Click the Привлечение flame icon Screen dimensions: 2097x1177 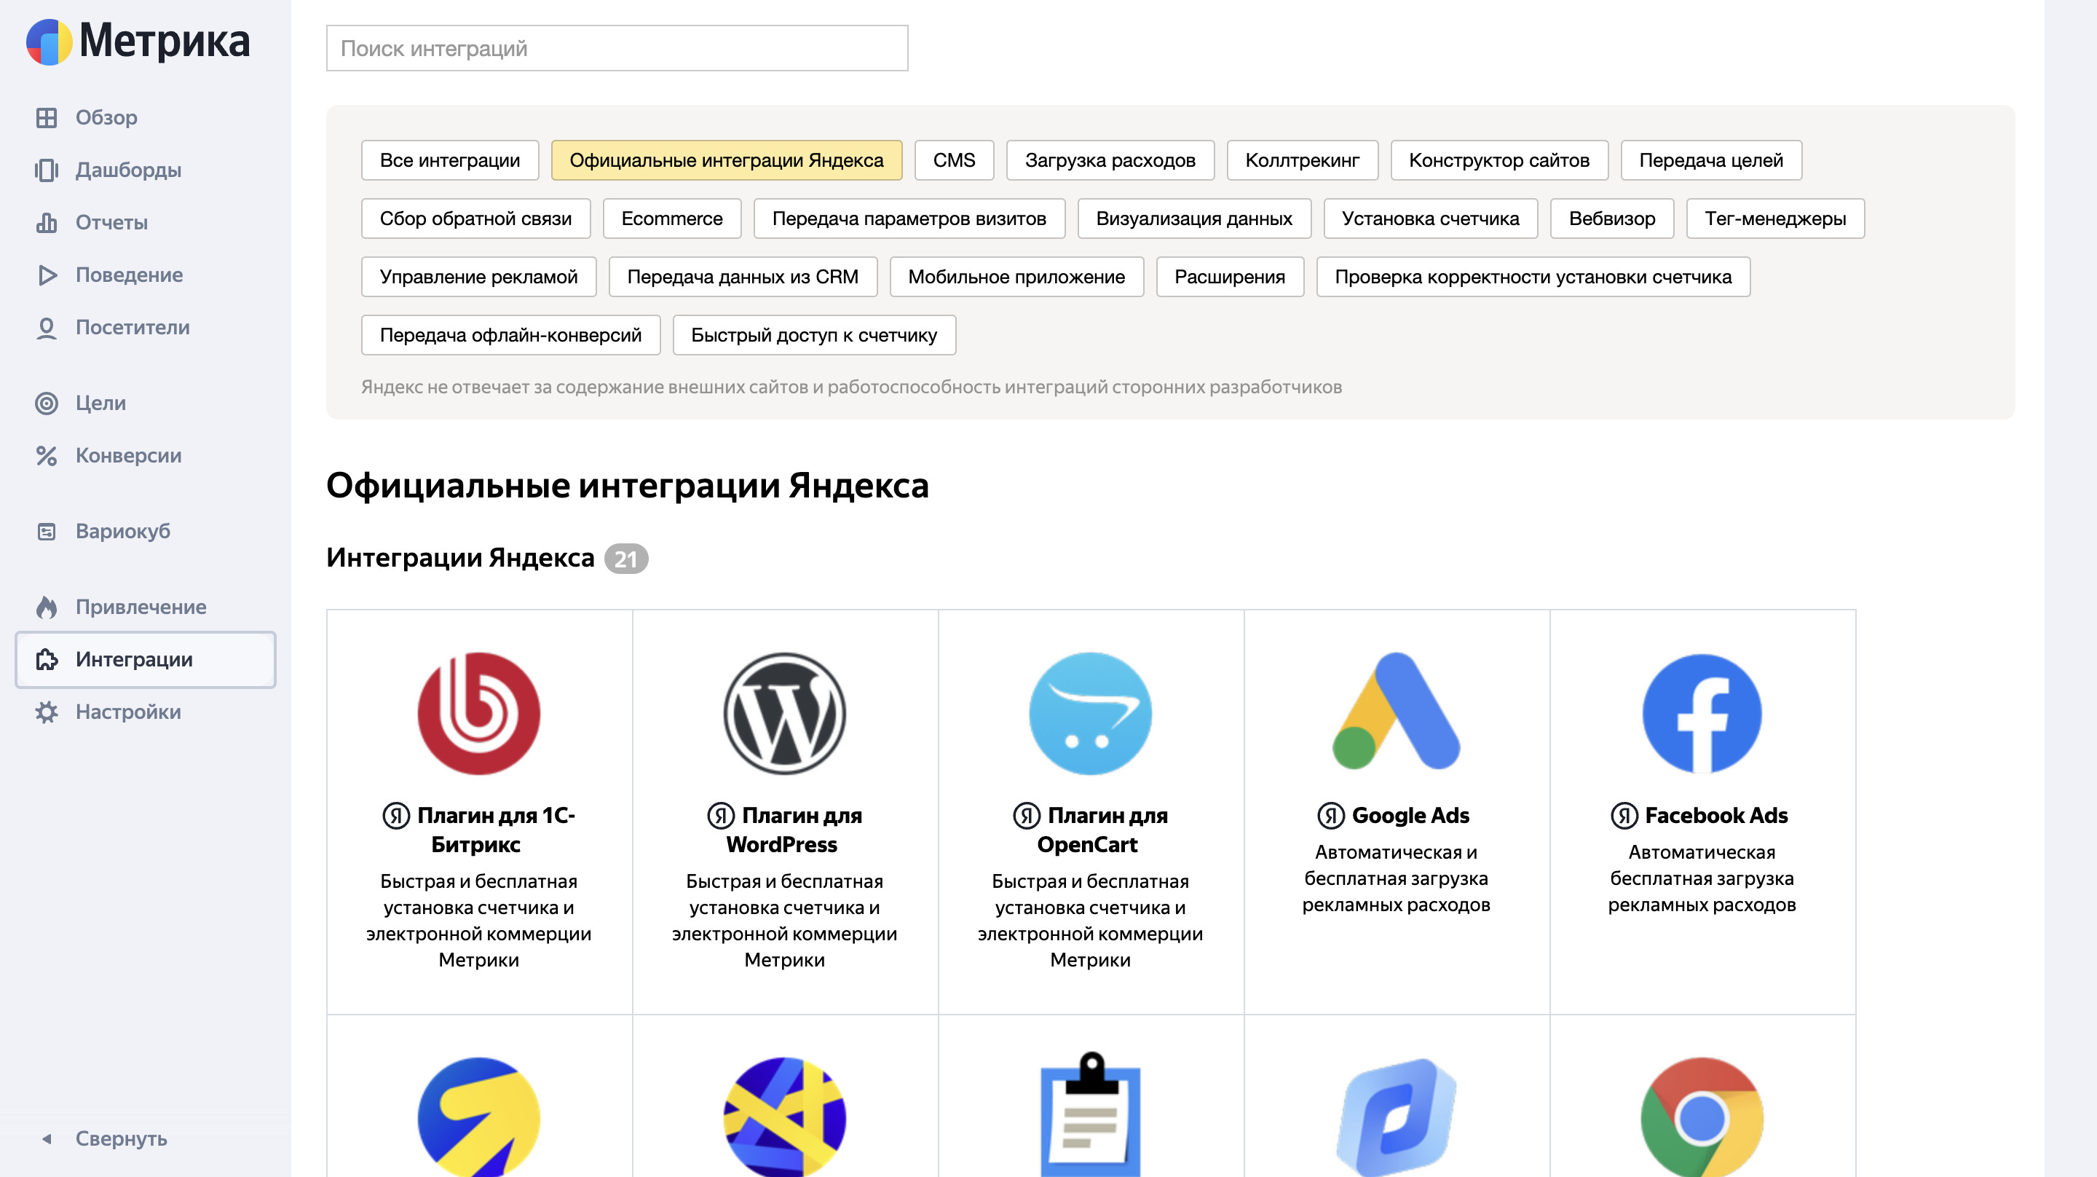tap(47, 607)
